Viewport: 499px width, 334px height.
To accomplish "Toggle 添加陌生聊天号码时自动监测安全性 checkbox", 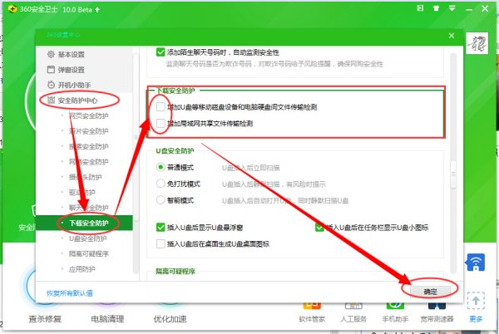I will [x=161, y=52].
